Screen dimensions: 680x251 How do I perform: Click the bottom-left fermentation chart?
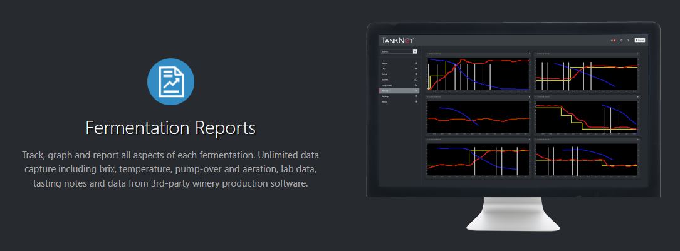[478, 159]
